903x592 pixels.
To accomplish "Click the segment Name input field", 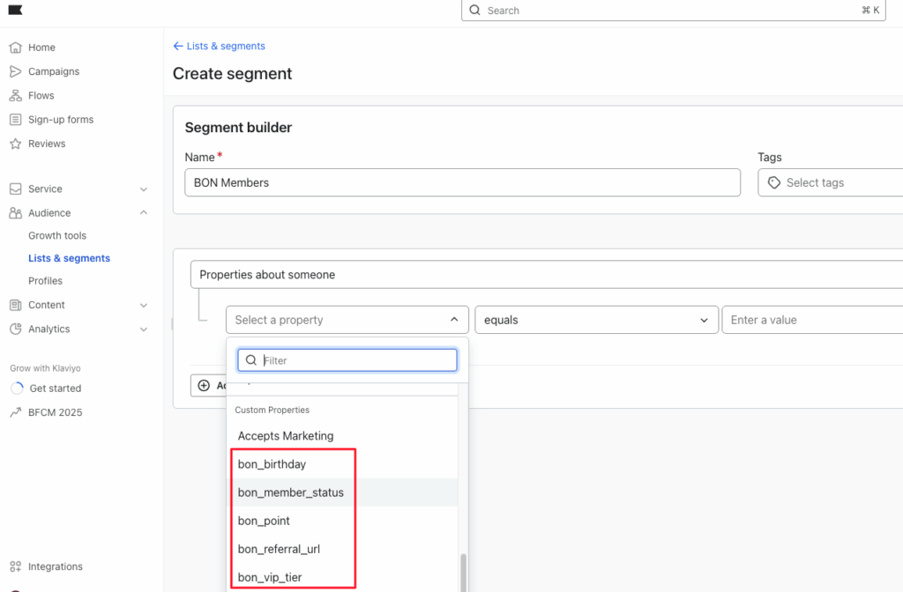I will coord(462,182).
